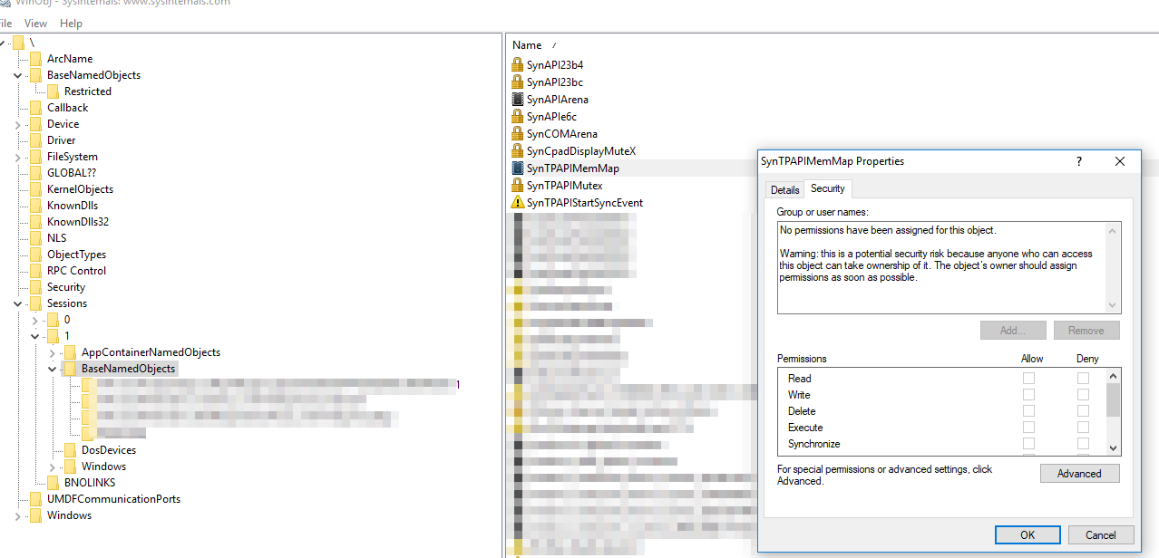Viewport: 1159px width, 558px height.
Task: Click the Advanced button
Action: (1079, 474)
